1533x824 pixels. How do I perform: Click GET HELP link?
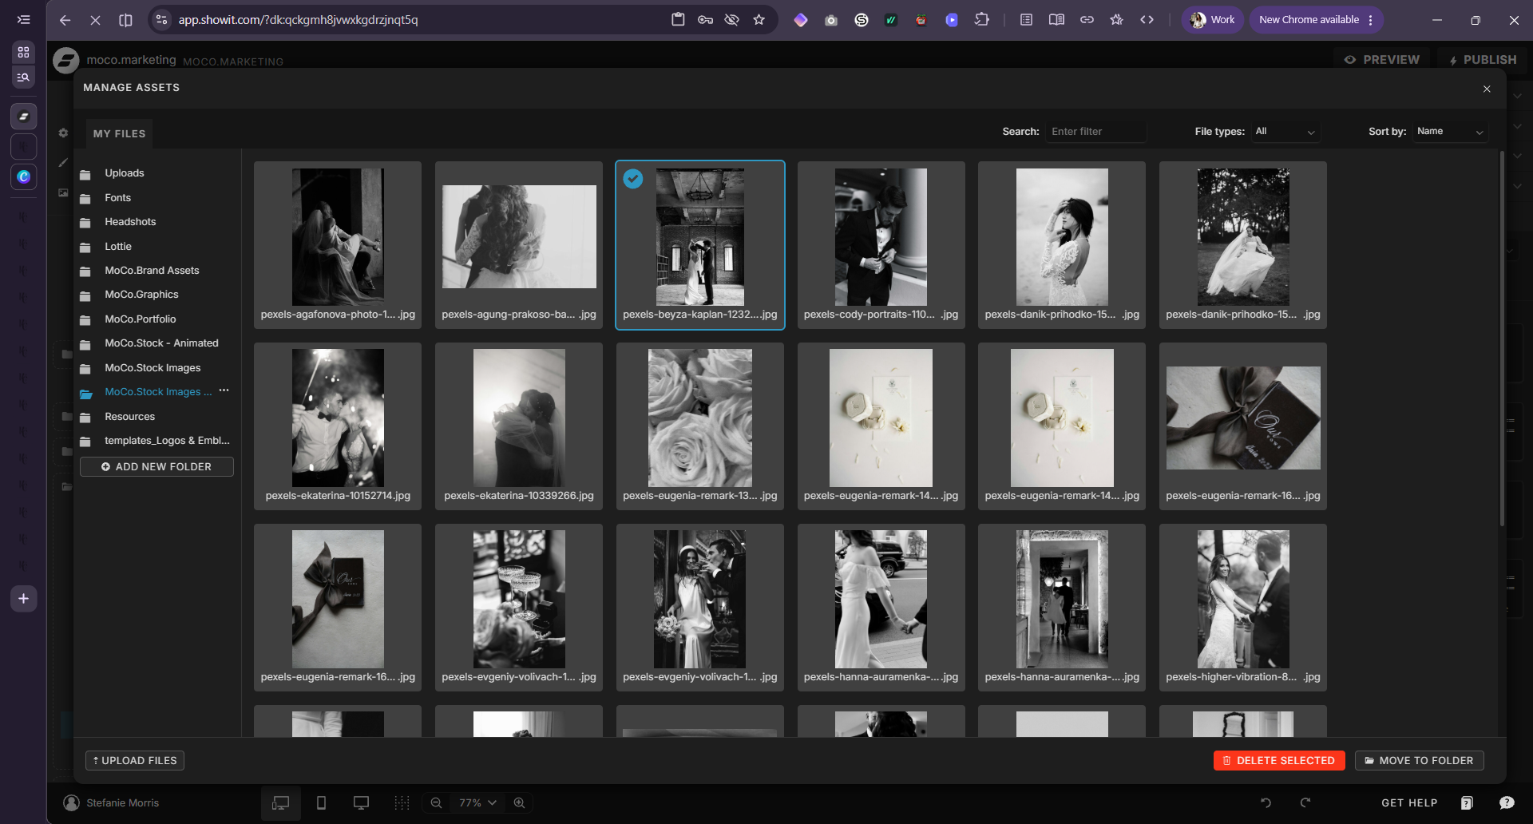1409,803
